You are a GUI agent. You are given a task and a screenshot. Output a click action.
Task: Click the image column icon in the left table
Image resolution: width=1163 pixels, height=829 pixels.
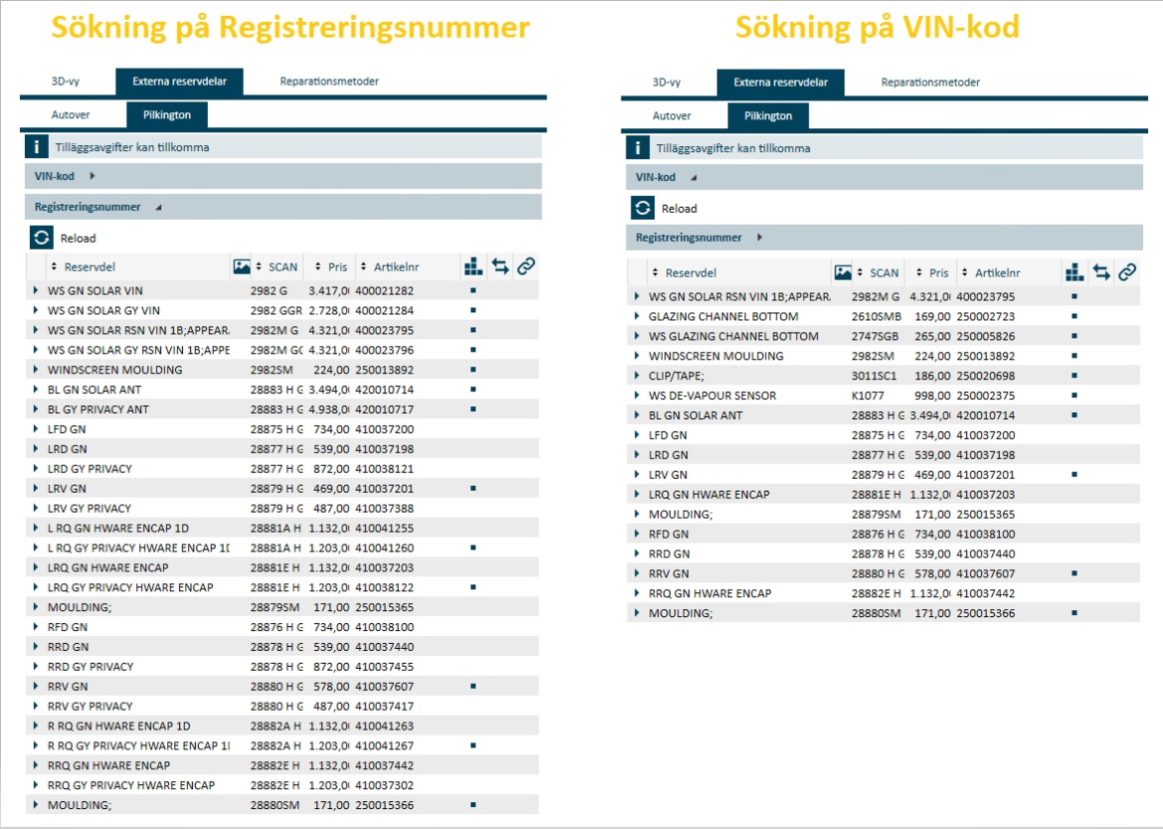coord(242,267)
